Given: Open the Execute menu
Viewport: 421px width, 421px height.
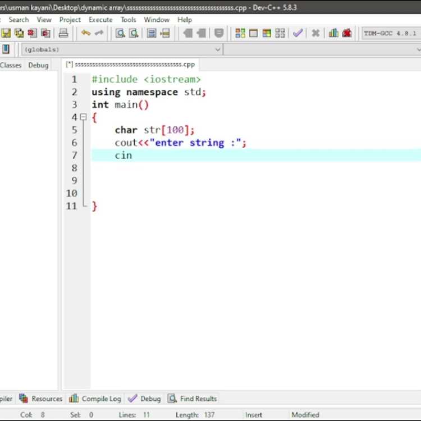Looking at the screenshot, I should click(100, 20).
